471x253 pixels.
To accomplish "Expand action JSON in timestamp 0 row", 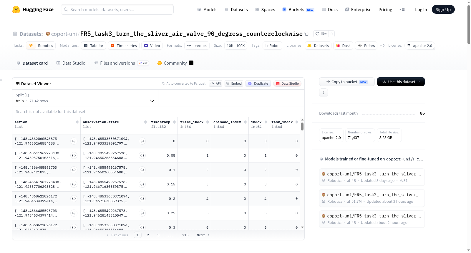I will pos(74,141).
